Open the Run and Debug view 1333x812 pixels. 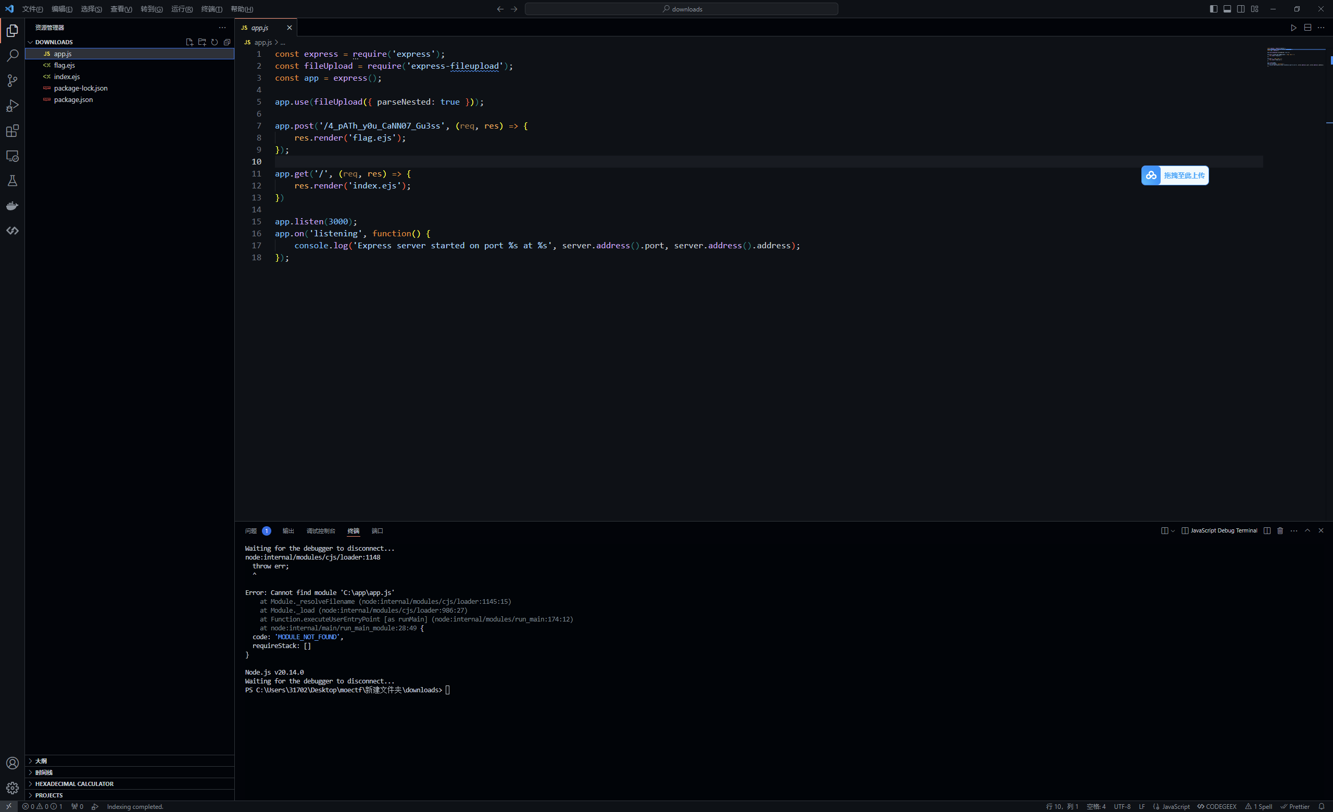(x=12, y=106)
